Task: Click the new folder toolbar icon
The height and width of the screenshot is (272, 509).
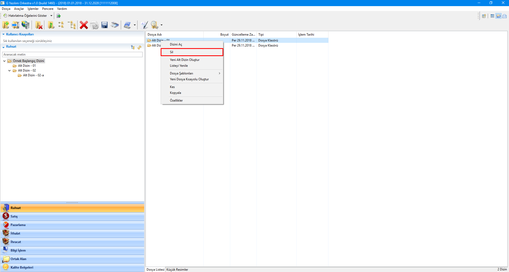Action: point(6,25)
